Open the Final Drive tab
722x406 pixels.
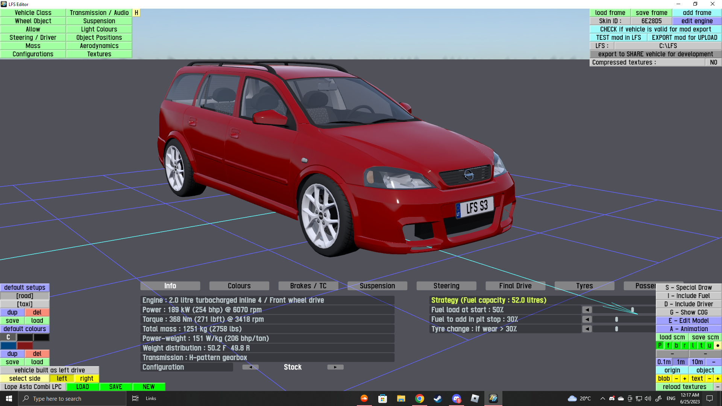coord(515,286)
